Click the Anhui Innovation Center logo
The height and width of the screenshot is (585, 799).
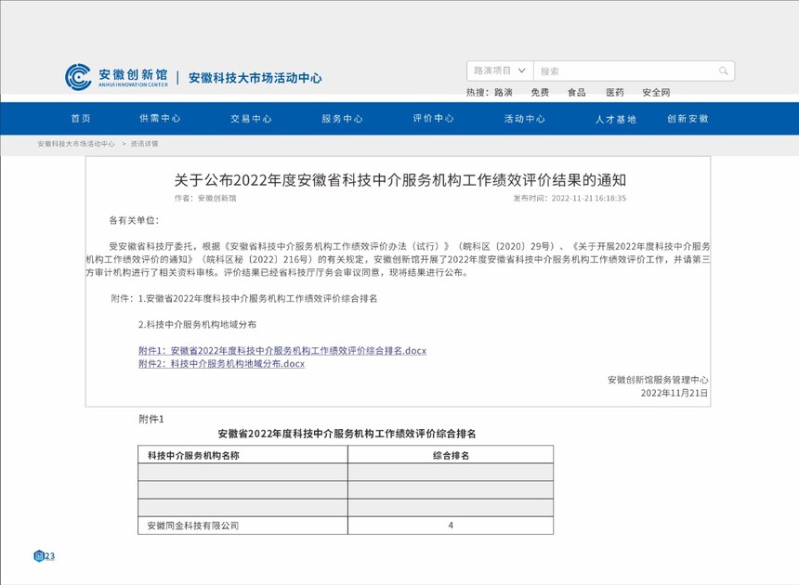(117, 77)
